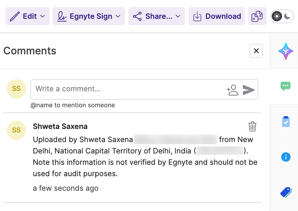Screen dimensions: 298x211
Task: Click the AI sparkle assistant icon
Action: 286,51
